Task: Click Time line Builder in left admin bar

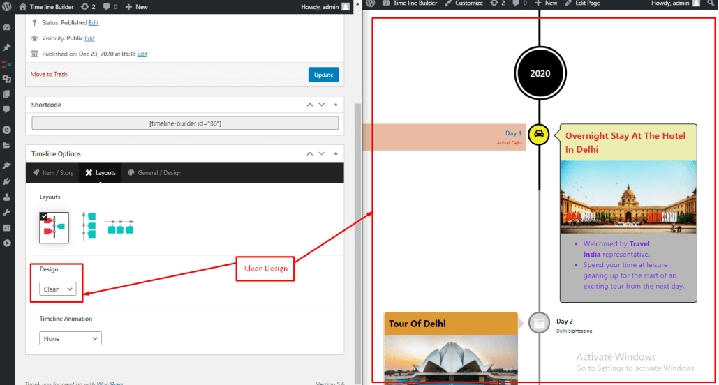Action: coord(46,7)
